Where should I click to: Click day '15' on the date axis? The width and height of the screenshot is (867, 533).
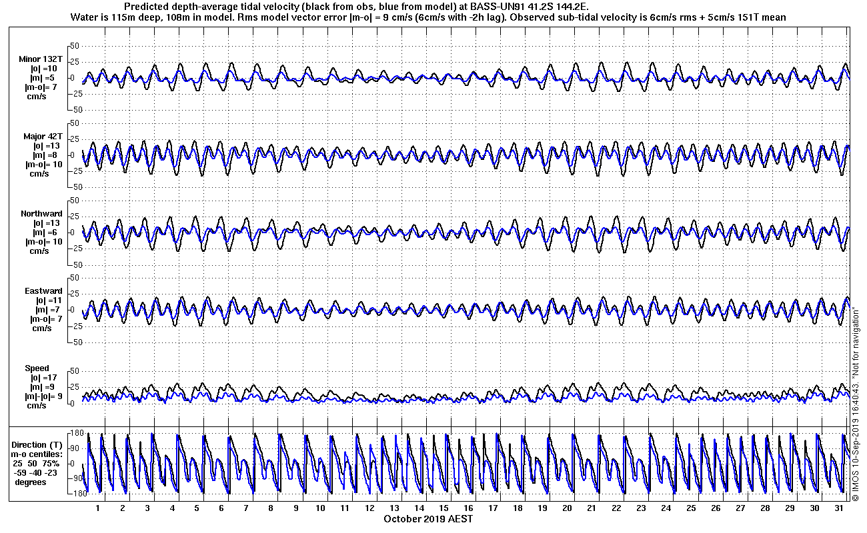pyautogui.click(x=444, y=508)
